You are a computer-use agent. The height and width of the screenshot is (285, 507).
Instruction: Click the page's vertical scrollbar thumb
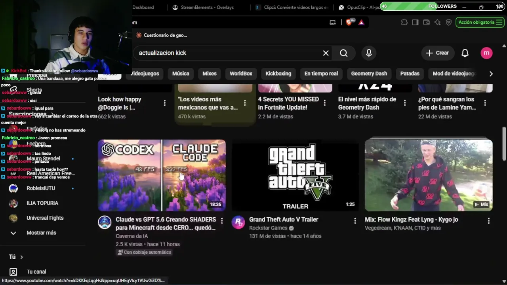point(504,143)
